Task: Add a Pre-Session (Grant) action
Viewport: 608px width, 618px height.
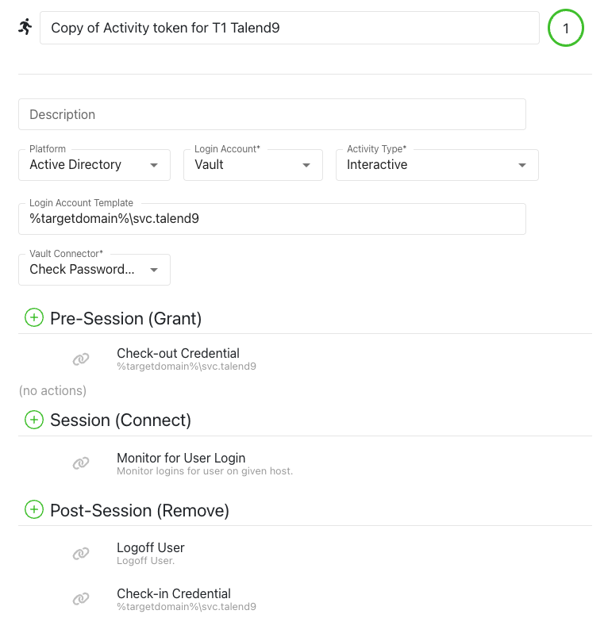Action: (x=34, y=318)
